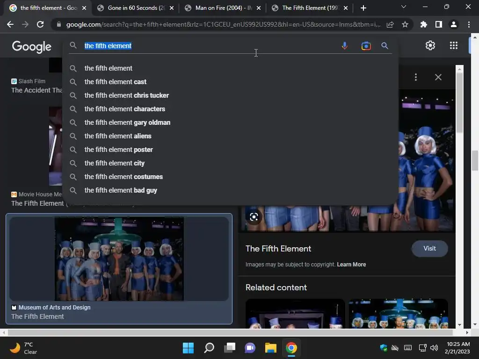The image size is (479, 359).
Task: Go back to previous page
Action: [x=10, y=24]
